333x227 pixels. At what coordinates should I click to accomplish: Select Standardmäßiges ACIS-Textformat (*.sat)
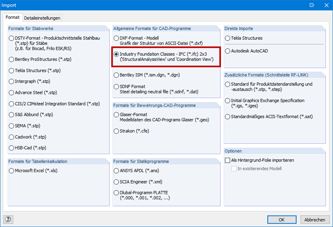pyautogui.click(x=227, y=117)
